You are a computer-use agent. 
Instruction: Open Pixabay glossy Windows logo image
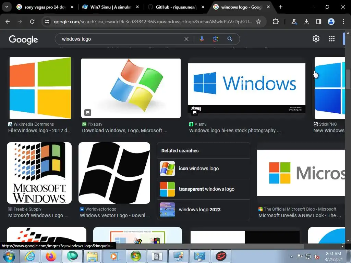pos(131,88)
